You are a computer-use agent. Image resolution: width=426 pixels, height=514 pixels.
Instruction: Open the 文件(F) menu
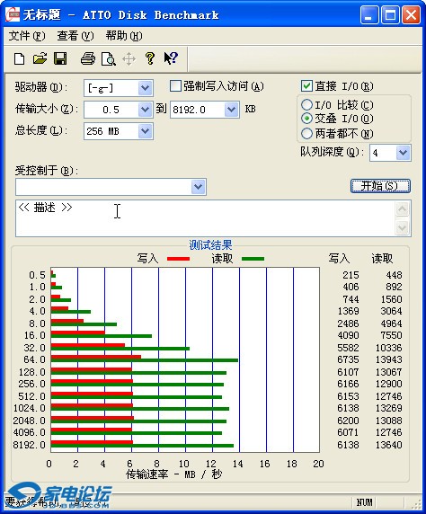pyautogui.click(x=27, y=36)
